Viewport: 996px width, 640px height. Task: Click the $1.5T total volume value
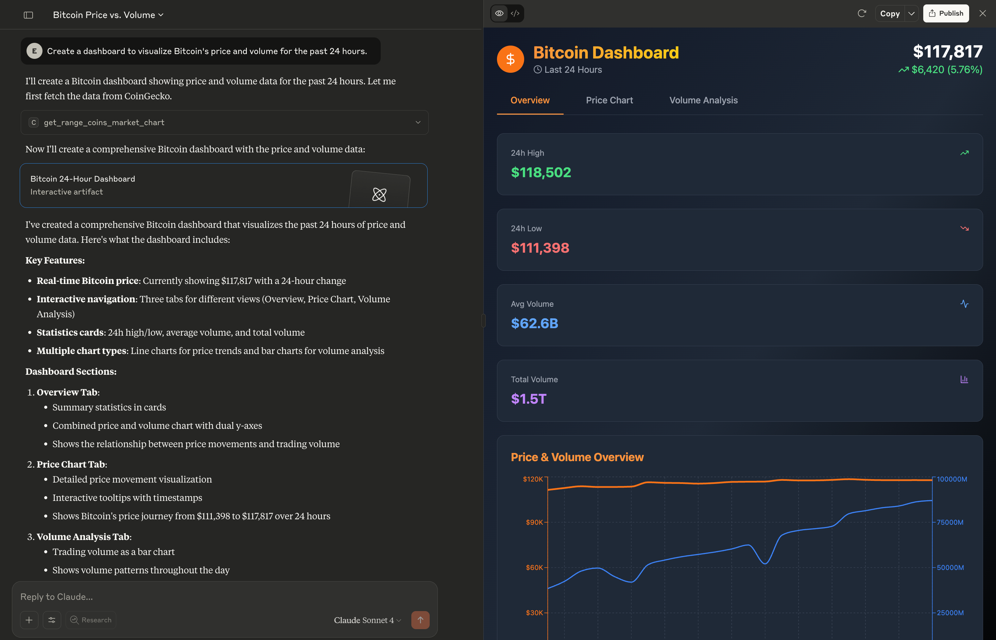(x=528, y=399)
